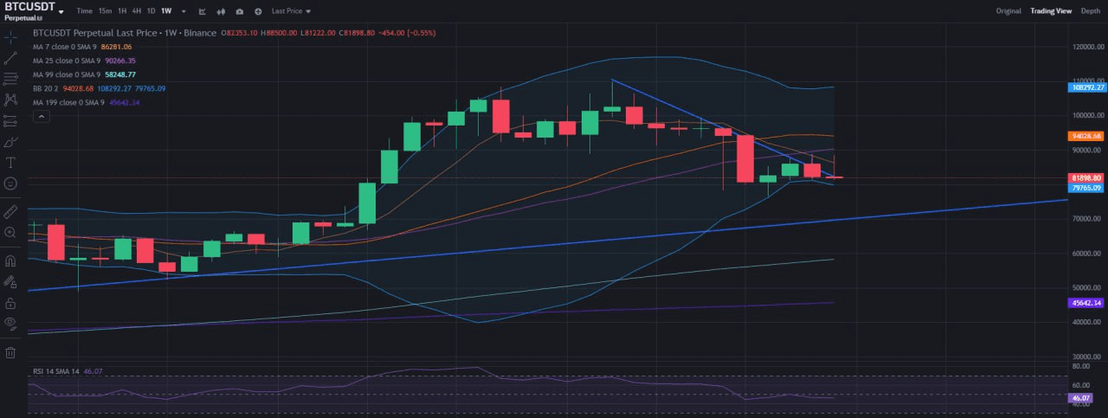Open the Fibonacci and horizontal lines tool
1108x418 pixels.
pyautogui.click(x=10, y=79)
